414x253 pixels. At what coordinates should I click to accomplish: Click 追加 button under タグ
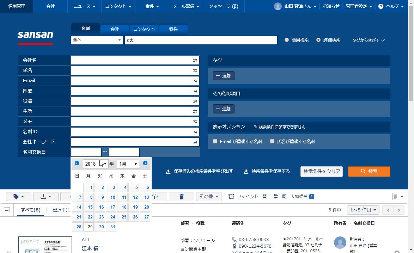pyautogui.click(x=224, y=76)
